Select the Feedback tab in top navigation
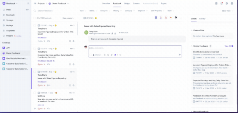The height and width of the screenshot is (113, 238). [117, 4]
